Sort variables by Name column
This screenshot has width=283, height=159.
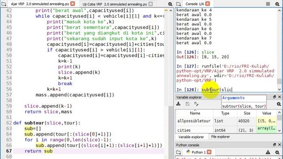pos(195,113)
